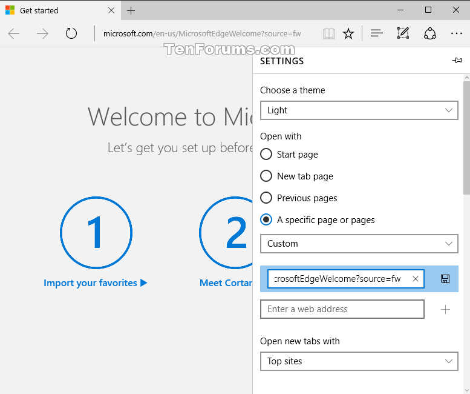This screenshot has height=394, width=470.
Task: Click the address bar URL
Action: [x=202, y=33]
